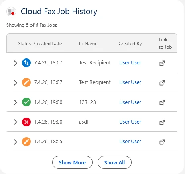The image size is (185, 174).
Task: Open job link for second Test Recipient row
Action: (162, 83)
